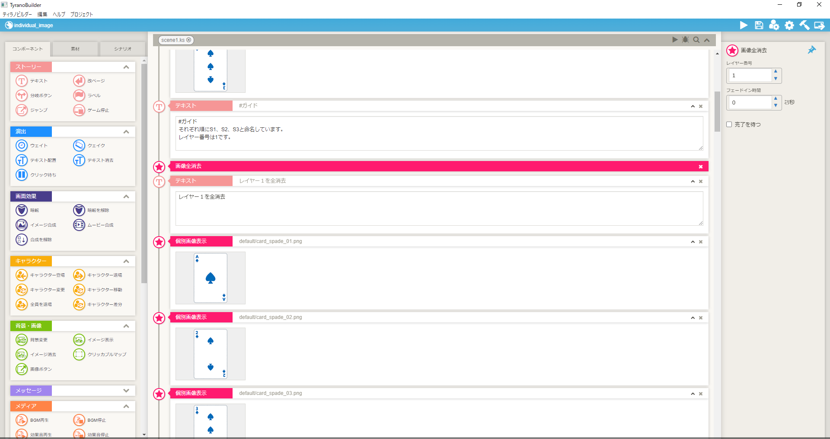
Task: Click the フェードイン時間 input field
Action: tap(750, 103)
